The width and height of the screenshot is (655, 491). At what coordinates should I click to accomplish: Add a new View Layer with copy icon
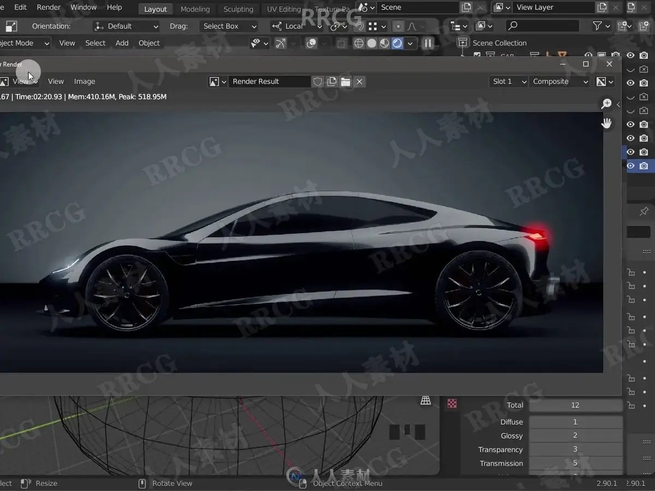602,8
